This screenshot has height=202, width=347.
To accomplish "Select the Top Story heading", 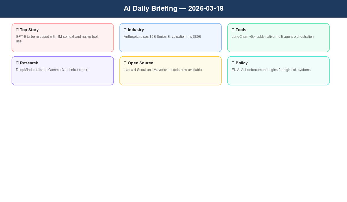I will (x=29, y=30).
